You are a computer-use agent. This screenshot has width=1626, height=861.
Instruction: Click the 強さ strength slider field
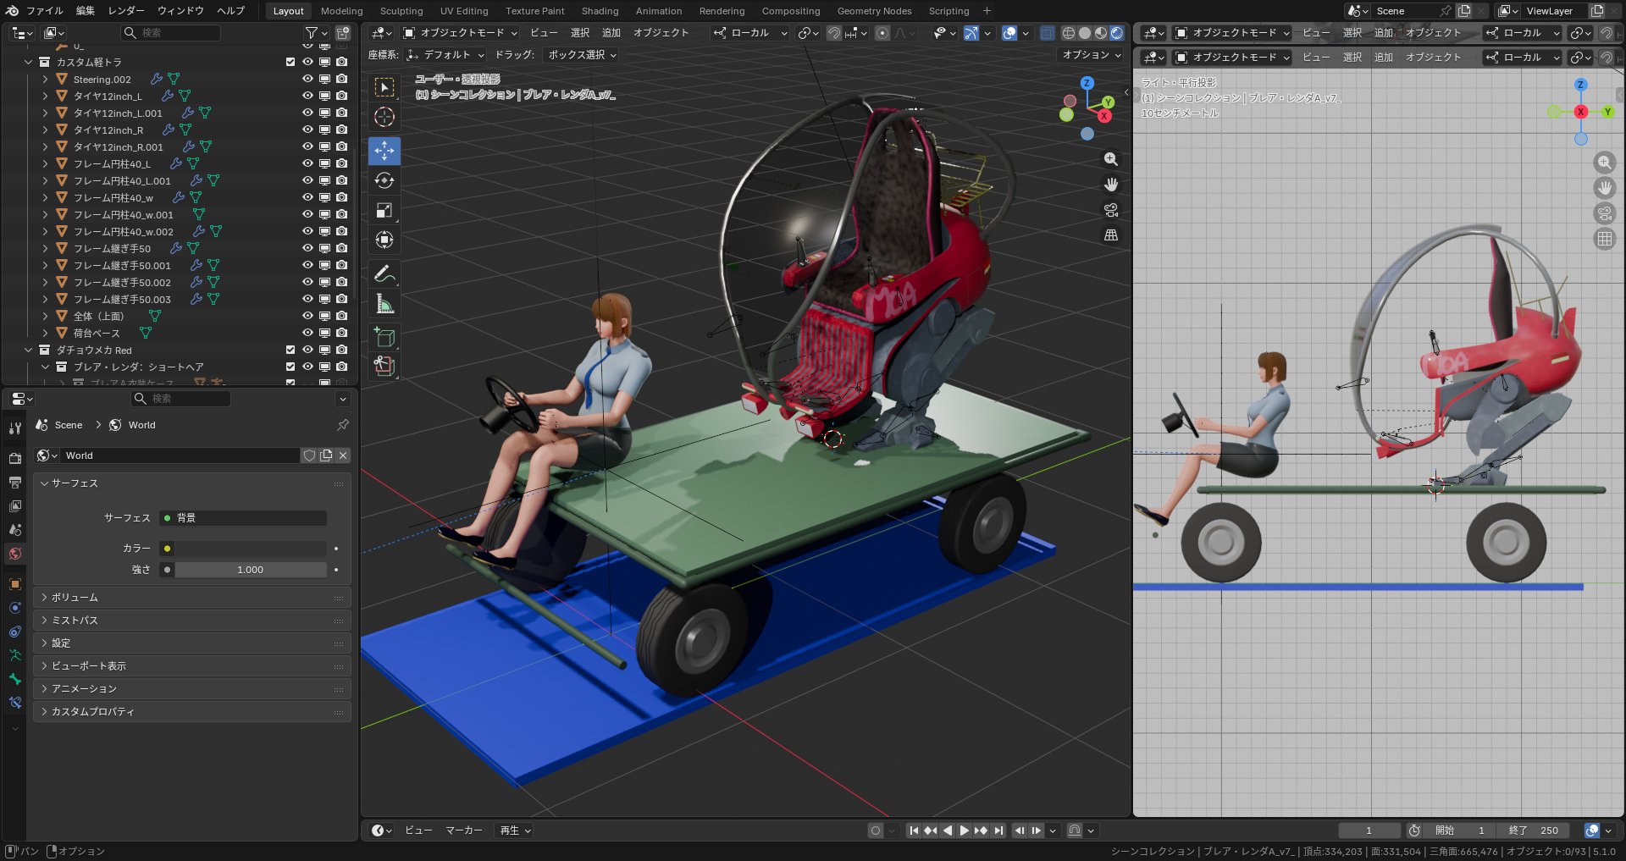(250, 570)
